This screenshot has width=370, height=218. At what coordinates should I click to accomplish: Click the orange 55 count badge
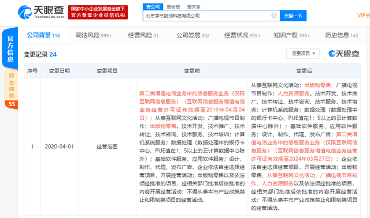tap(12, 104)
